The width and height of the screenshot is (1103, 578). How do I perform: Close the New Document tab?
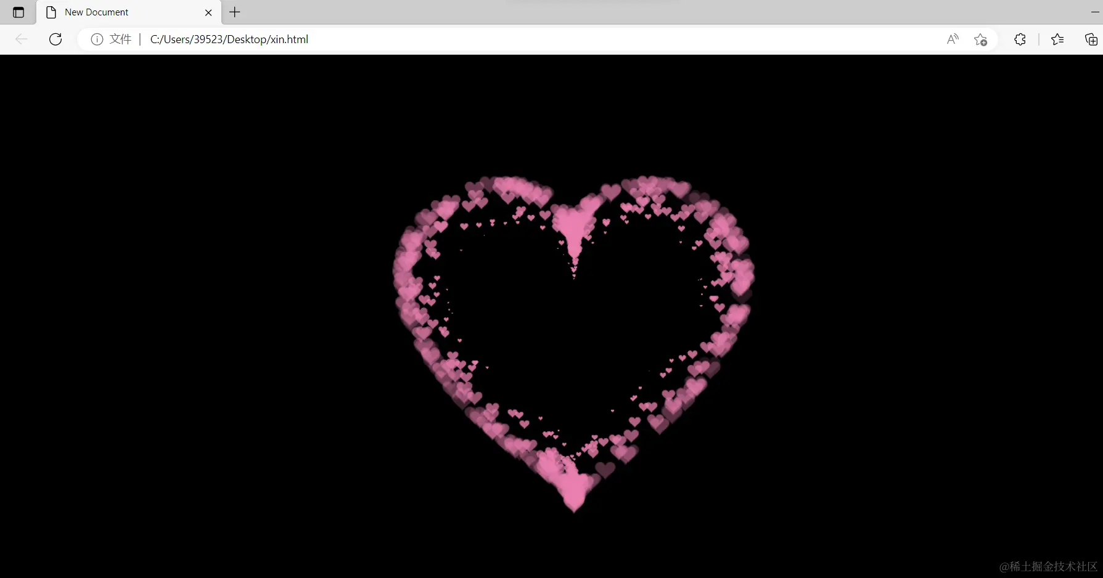pyautogui.click(x=208, y=12)
